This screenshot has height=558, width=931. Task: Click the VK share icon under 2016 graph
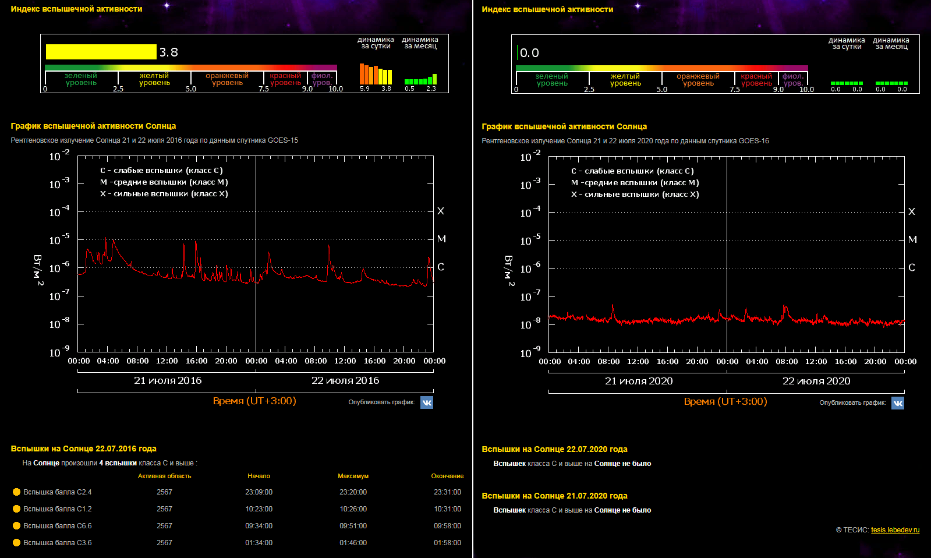tap(427, 402)
